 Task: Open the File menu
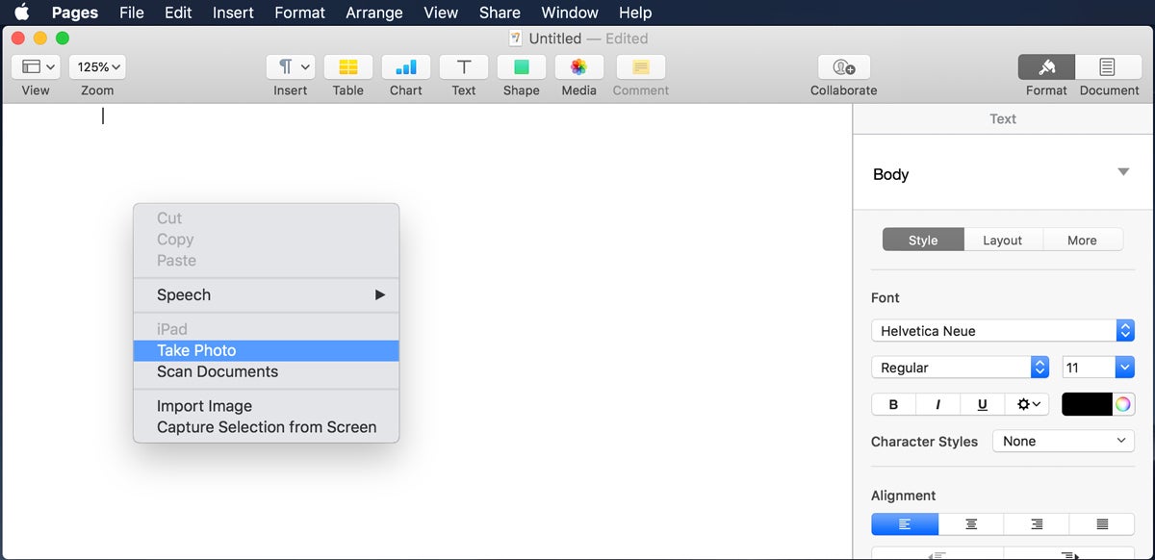(x=131, y=13)
